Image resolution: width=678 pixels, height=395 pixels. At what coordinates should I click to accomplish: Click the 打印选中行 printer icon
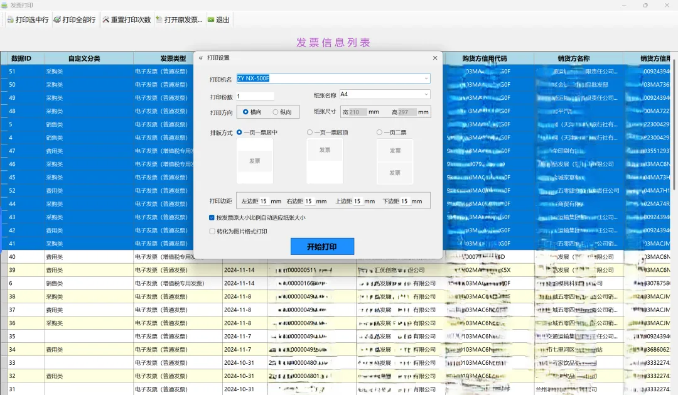[11, 20]
